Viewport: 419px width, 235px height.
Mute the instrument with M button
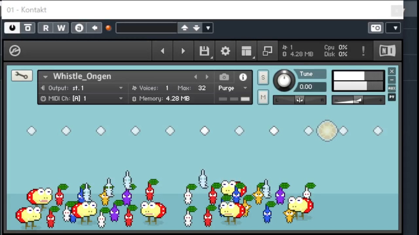[263, 97]
